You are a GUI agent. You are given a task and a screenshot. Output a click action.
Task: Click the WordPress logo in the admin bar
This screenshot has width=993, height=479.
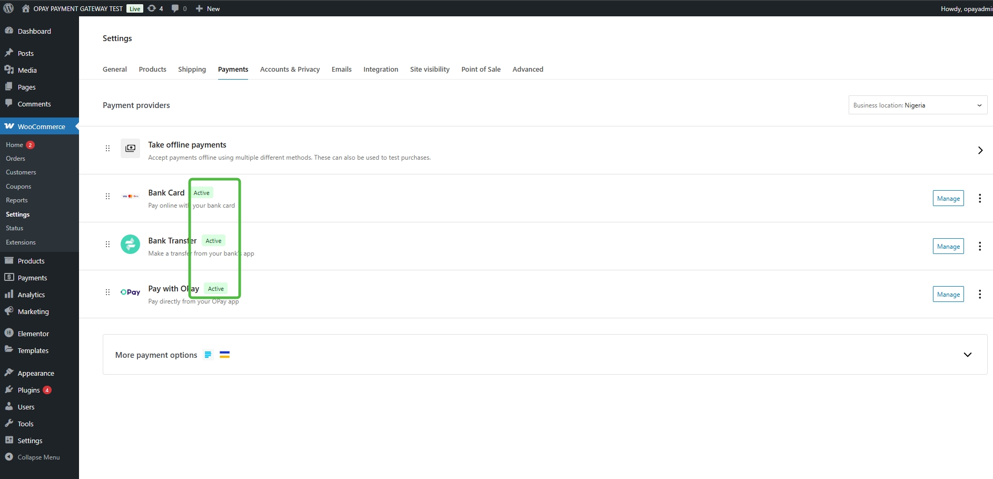8,8
